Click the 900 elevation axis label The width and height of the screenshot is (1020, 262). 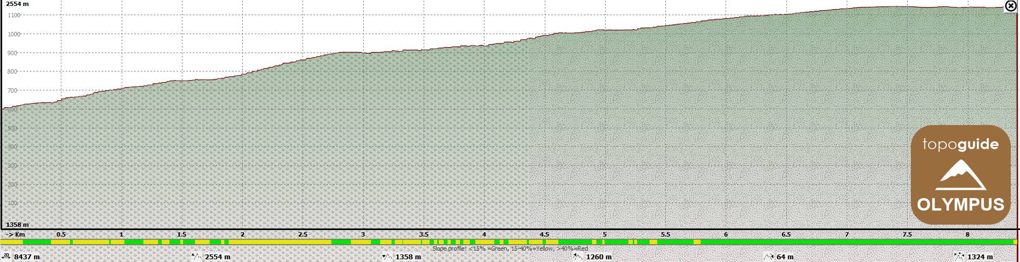13,53
